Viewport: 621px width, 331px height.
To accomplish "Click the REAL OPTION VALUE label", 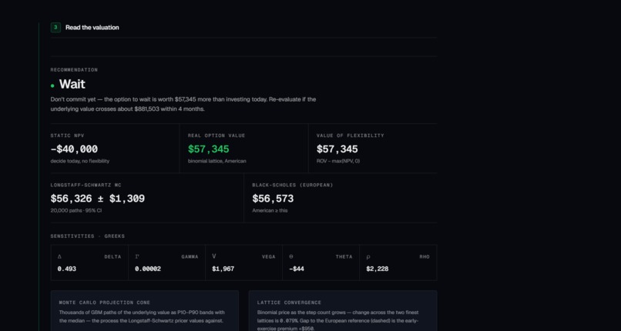I will [217, 135].
